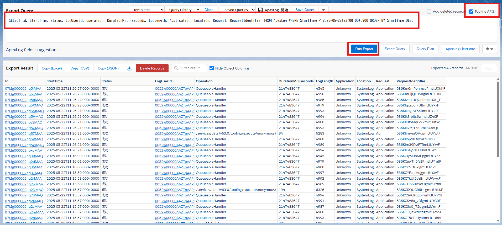Click the Api request cell with RequestIdentifier 536KIjm-4aOHugmLtUYwtF
Screen dimensions: 502x225
tap(385, 133)
